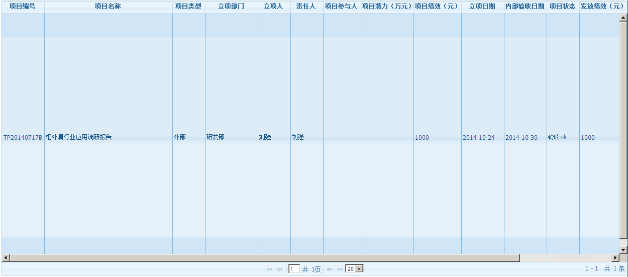Go to the next page icon
This screenshot has height=277, width=628.
pos(330,269)
